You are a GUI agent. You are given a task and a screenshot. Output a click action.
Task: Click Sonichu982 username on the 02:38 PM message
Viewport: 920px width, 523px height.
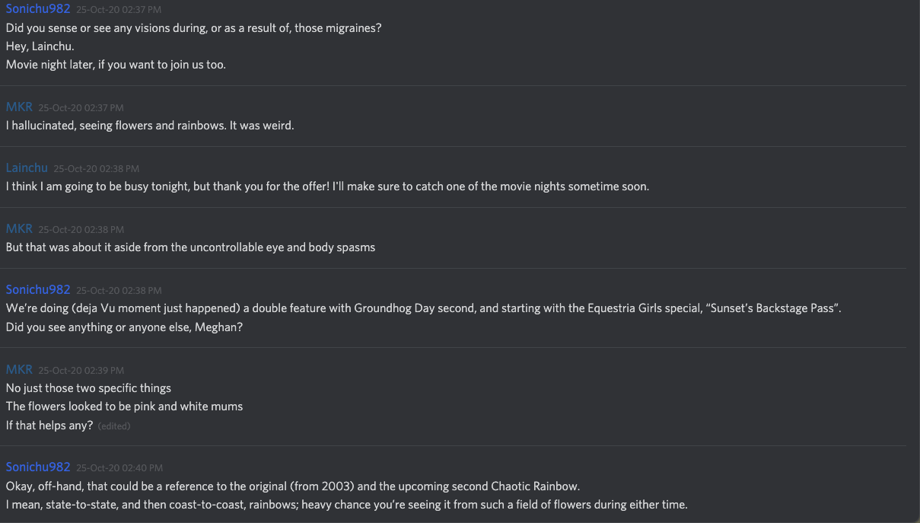tap(38, 290)
